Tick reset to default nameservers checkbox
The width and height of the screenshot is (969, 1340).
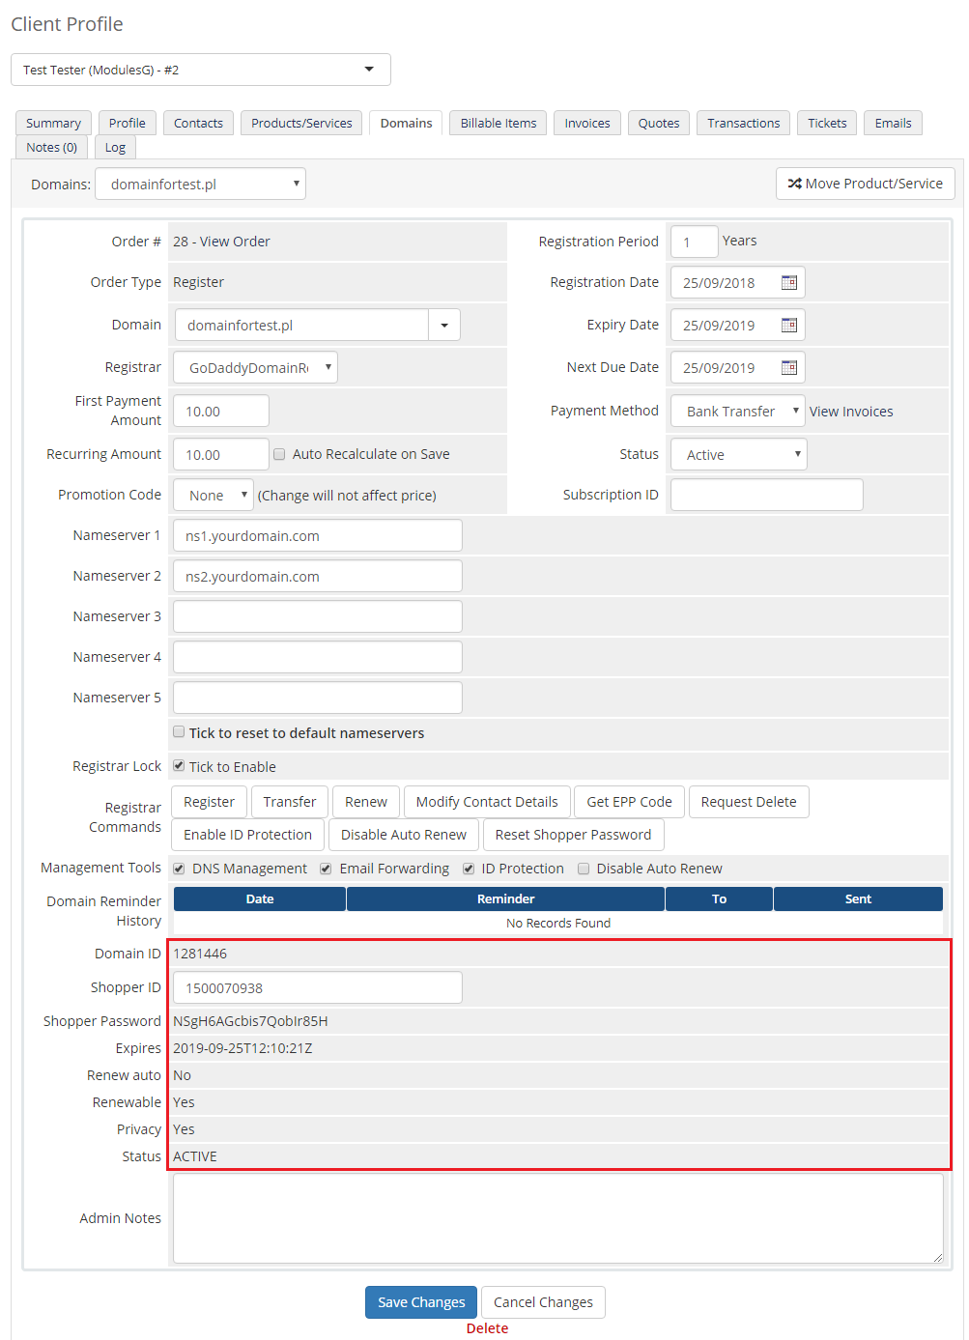[x=179, y=732]
